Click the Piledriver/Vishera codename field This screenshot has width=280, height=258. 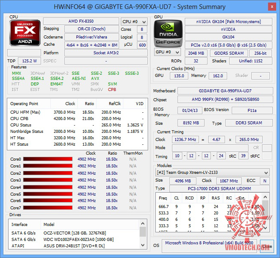[x=92, y=37]
